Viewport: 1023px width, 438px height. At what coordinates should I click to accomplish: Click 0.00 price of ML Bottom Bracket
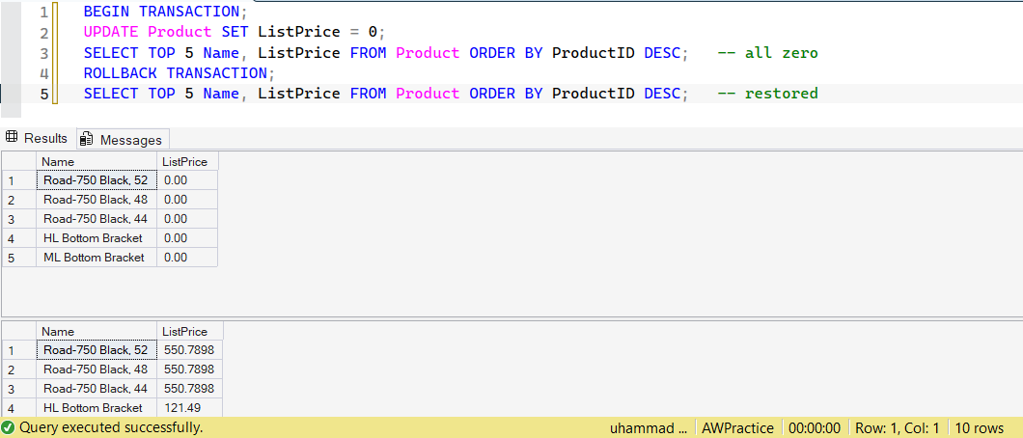tap(187, 257)
